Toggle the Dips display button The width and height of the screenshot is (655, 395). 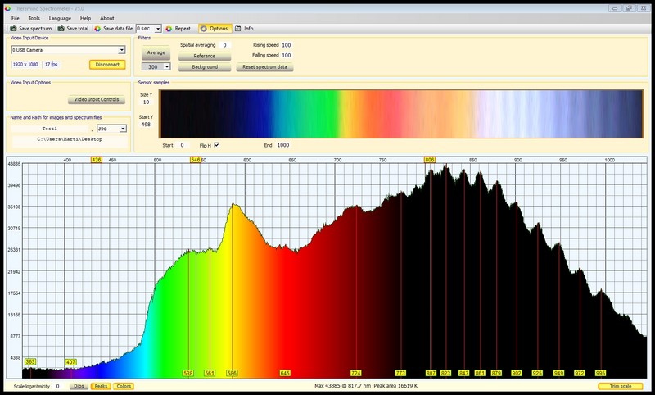(x=79, y=386)
